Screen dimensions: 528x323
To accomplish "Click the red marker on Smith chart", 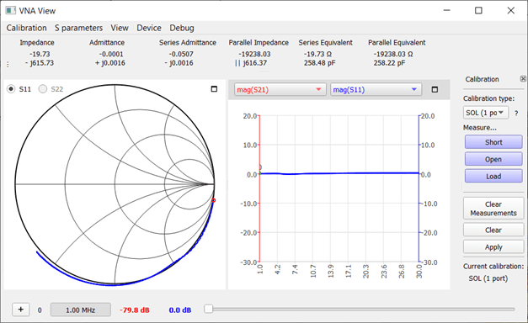I will click(214, 200).
